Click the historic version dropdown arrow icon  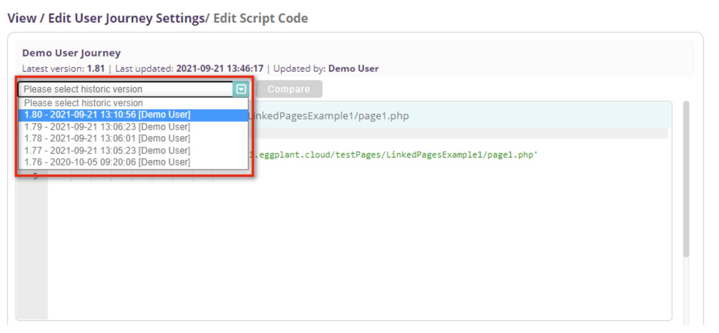(x=241, y=89)
